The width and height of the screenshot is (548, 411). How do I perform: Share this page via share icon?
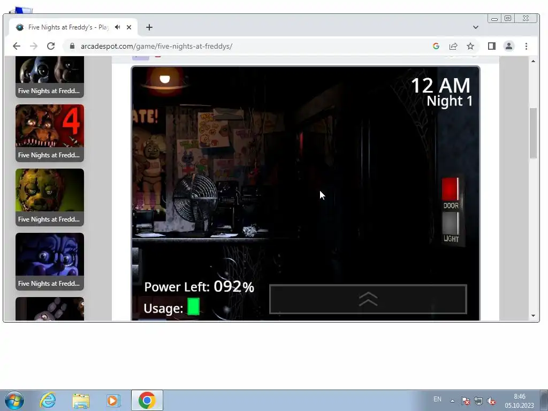point(453,46)
